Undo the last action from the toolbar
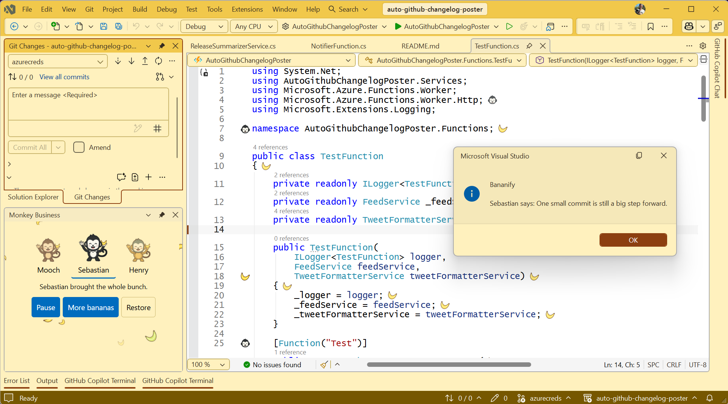 136,26
